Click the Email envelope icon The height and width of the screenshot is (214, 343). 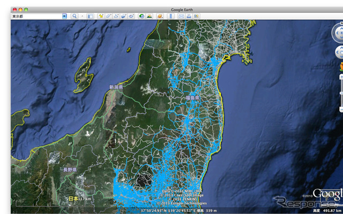coord(181,16)
